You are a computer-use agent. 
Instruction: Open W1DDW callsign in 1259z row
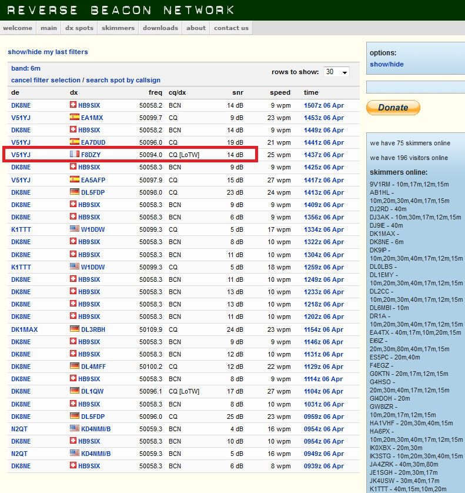pos(93,267)
